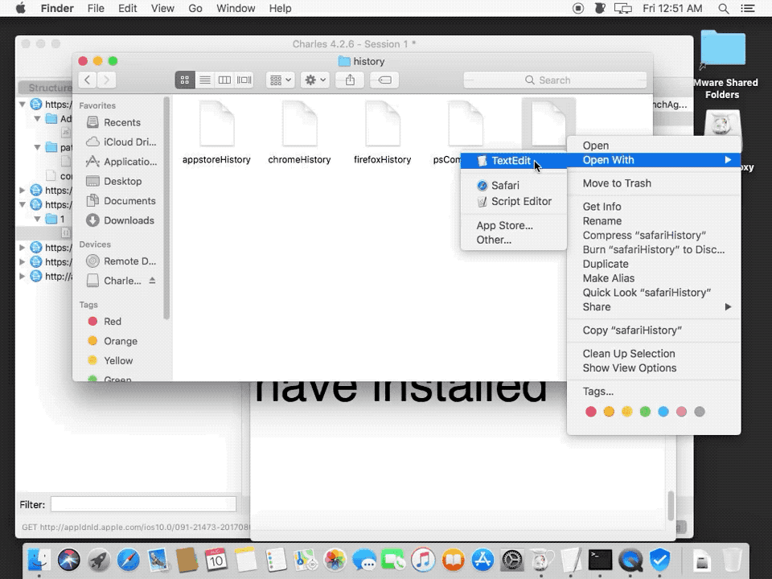Collapse the pa... folder in Charles tree
This screenshot has height=579, width=772.
tap(37, 147)
